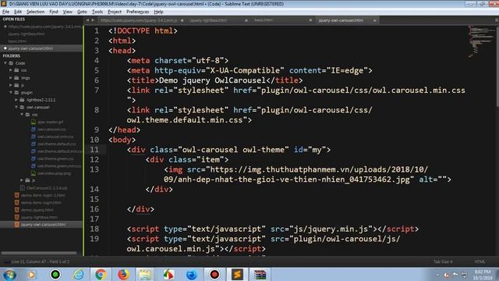
Task: Open the View menu
Action: pos(68,12)
